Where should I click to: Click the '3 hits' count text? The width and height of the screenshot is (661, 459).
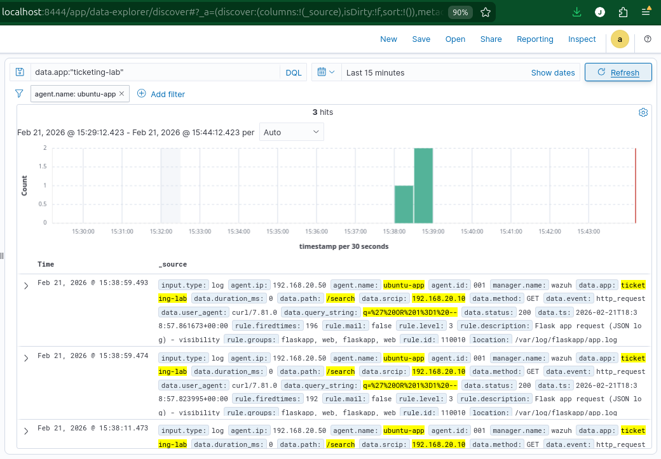(323, 112)
